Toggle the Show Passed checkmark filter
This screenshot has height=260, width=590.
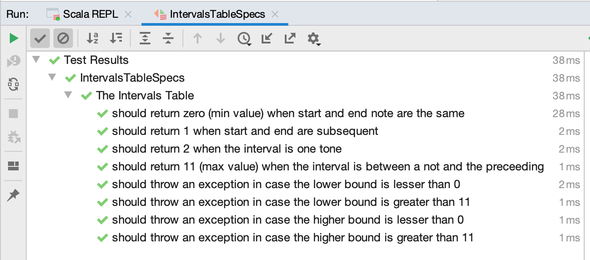coord(40,39)
